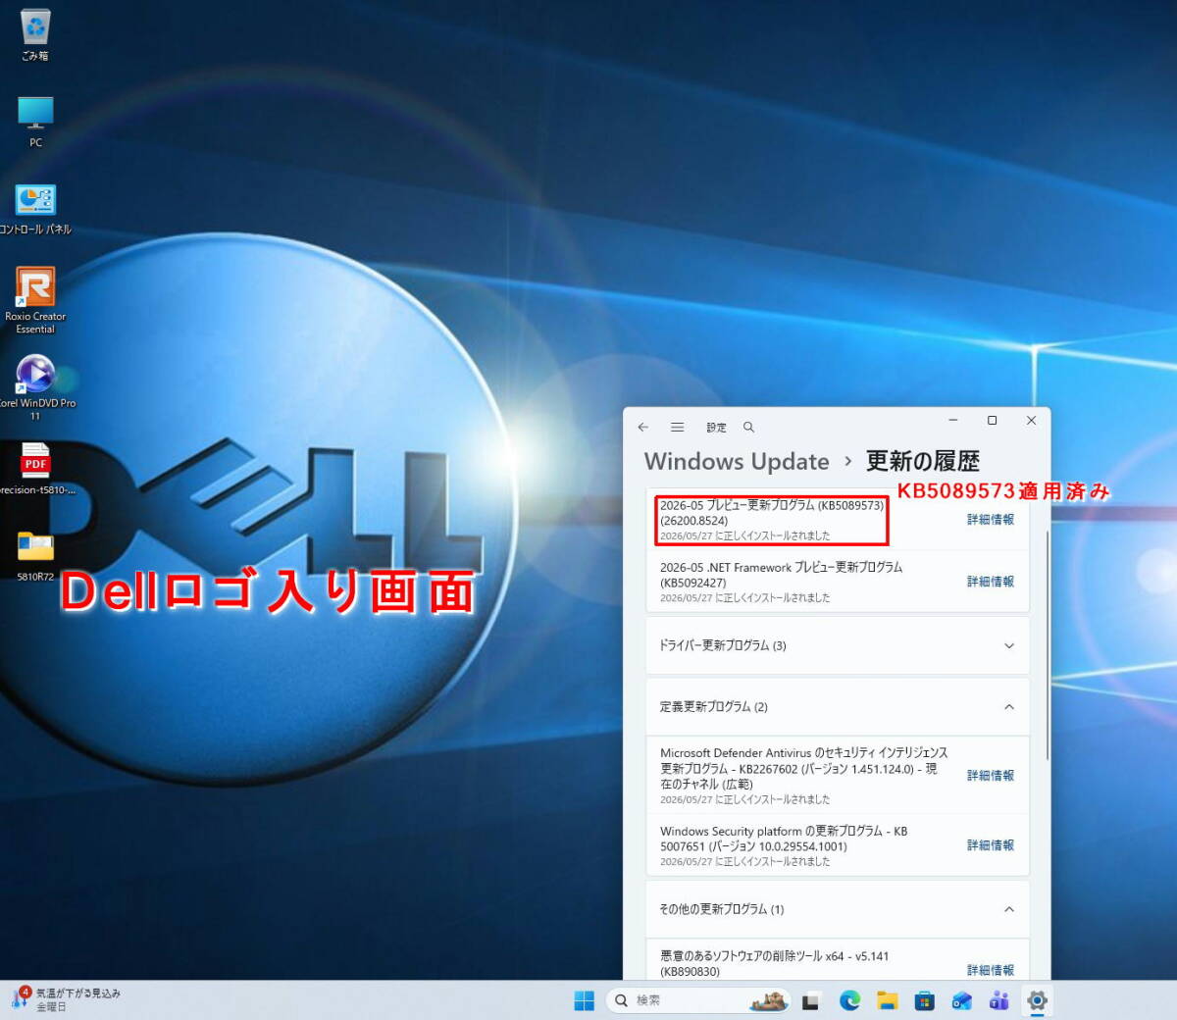Open 詳細情報 for Microsoft Defender Antivirus KB2267602
Screen dimensions: 1177x1020
click(991, 776)
